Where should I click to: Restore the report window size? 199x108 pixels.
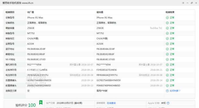pyautogui.click(x=192, y=3)
